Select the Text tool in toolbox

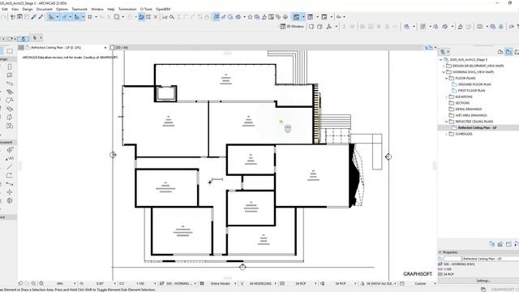pyautogui.click(x=10, y=159)
